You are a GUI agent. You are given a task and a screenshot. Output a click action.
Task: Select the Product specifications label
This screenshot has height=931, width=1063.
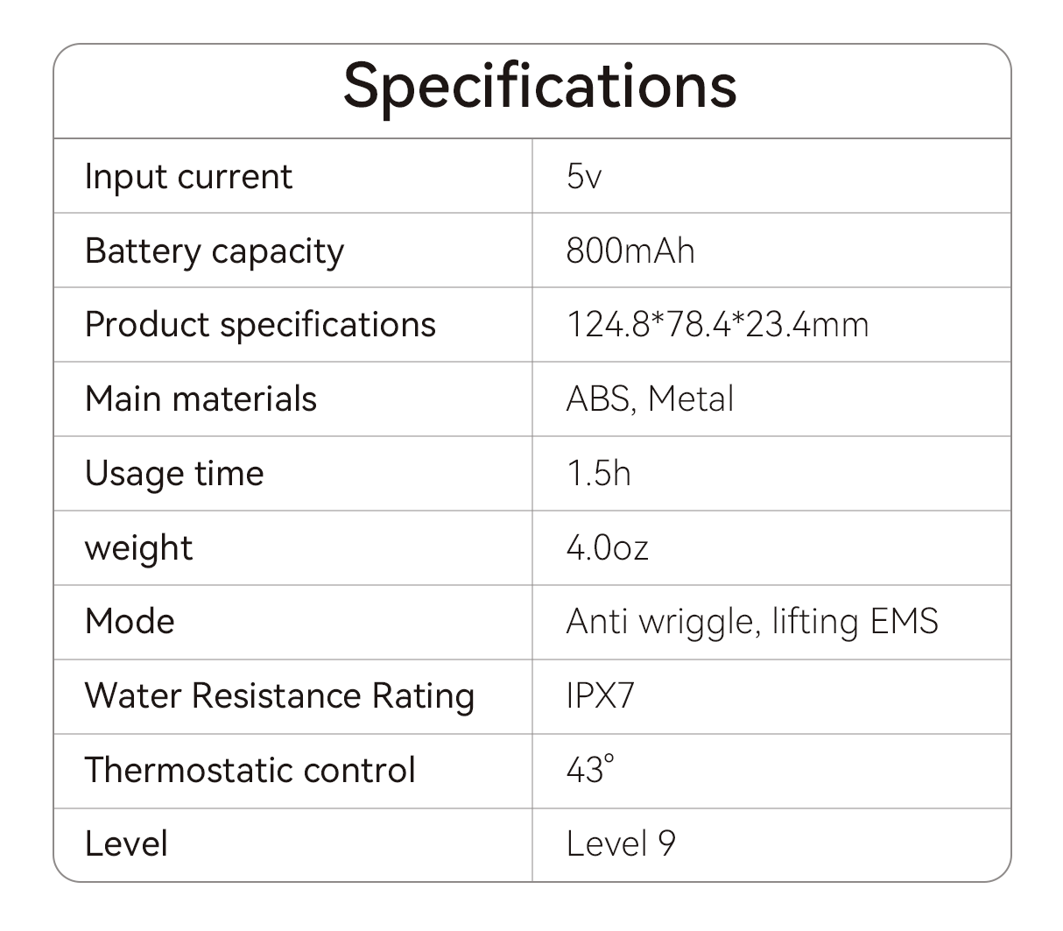[260, 325]
